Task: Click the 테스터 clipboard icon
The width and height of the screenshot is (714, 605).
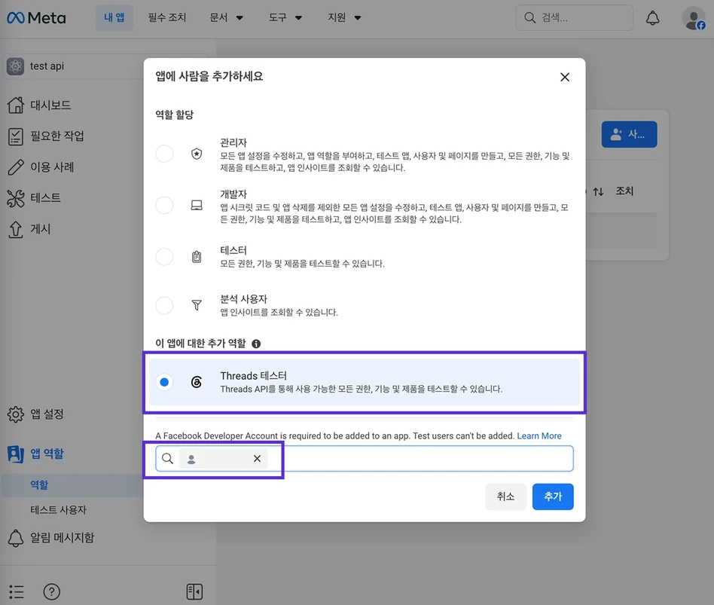Action: click(x=197, y=257)
